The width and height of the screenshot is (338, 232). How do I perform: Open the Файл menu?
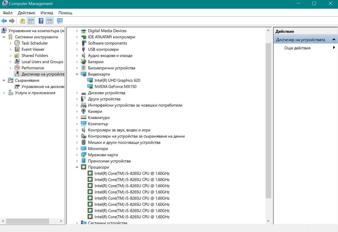pos(7,13)
